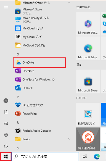
Task: Click the My Cloud トピック name
Action: (x=33, y=28)
